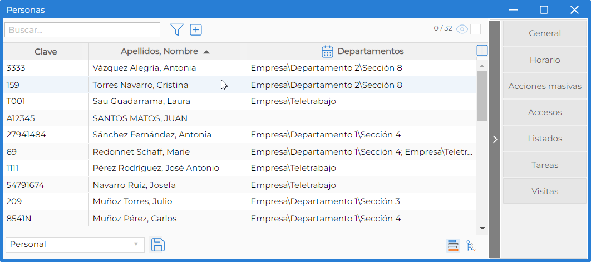Image resolution: width=591 pixels, height=262 pixels.
Task: Open the Listados tab
Action: [545, 139]
